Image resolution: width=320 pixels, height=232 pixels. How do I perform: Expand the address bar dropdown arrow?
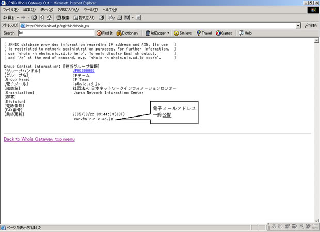pyautogui.click(x=298, y=26)
